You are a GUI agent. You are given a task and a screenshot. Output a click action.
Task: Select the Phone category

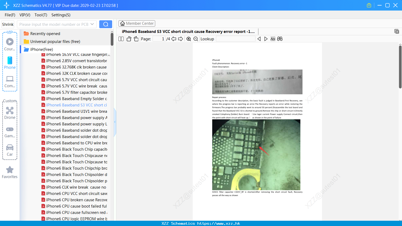click(10, 63)
